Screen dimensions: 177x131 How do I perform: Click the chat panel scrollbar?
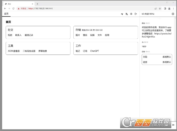(175, 69)
